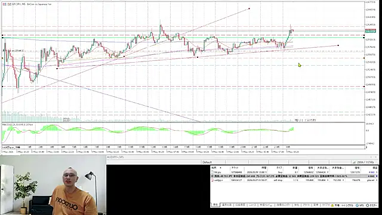Click the Default profile field in the status bar
Viewport: 382px width, 215px height.
tap(207, 162)
